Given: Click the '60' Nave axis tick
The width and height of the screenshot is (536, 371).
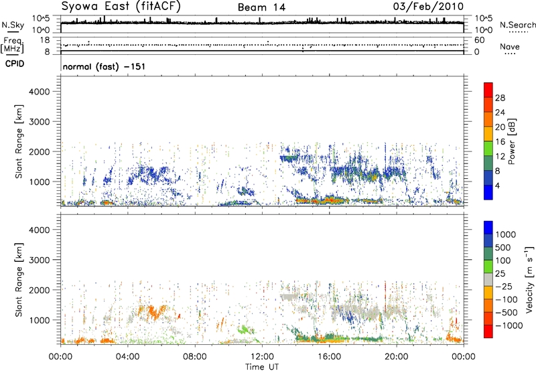Looking at the screenshot, I should pos(479,40).
